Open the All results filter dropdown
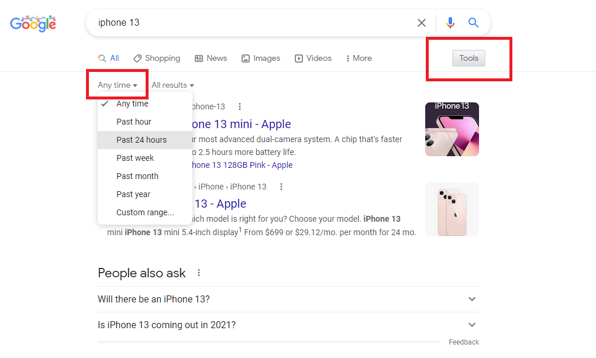This screenshot has height=358, width=596. pyautogui.click(x=173, y=85)
